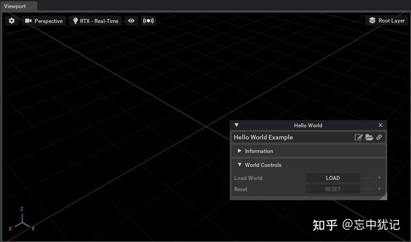Click the RESET button
Viewport: 411px width, 242px height.
(x=333, y=189)
